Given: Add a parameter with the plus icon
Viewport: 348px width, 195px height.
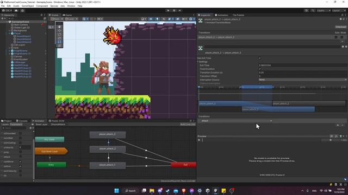Looking at the screenshot, I should point(30,128).
